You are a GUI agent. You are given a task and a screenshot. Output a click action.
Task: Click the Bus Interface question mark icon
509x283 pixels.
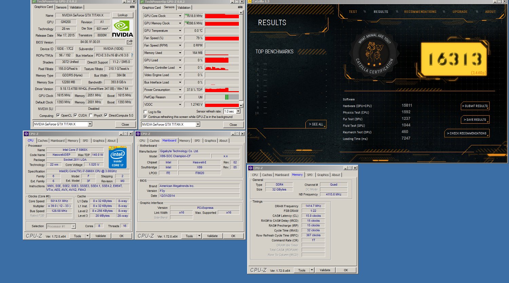point(132,55)
